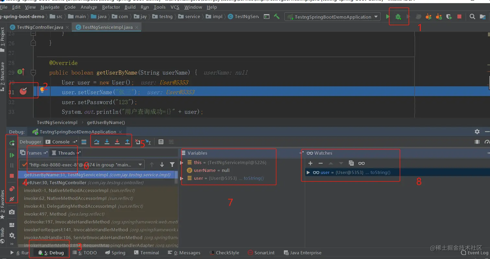
Task: Expand the user watch entry
Action: point(308,172)
